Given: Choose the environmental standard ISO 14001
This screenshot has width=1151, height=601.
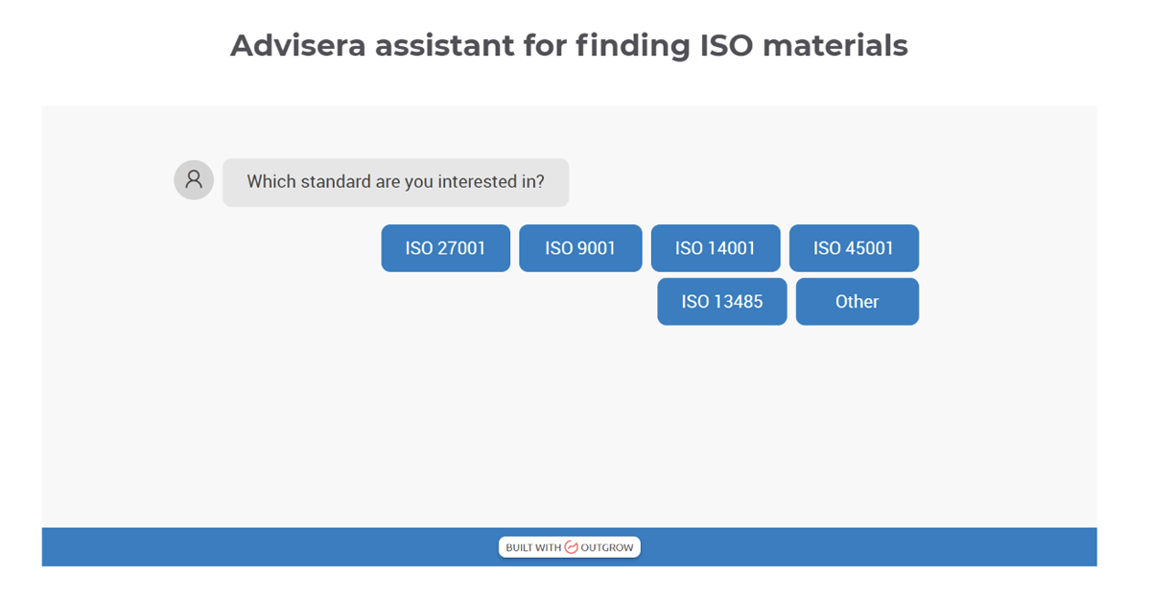Looking at the screenshot, I should coord(716,247).
